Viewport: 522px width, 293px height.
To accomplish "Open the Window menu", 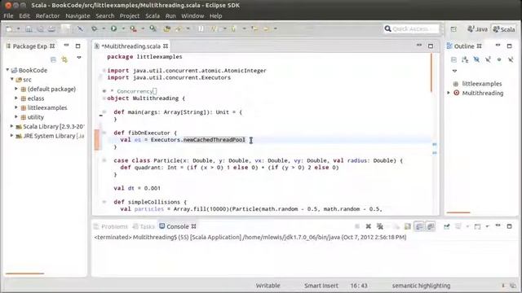I will 192,16.
